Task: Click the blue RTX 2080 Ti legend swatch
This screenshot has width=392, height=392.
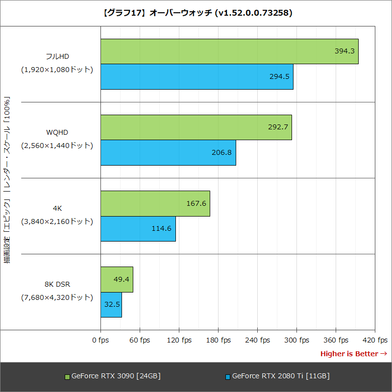Action: pyautogui.click(x=228, y=377)
